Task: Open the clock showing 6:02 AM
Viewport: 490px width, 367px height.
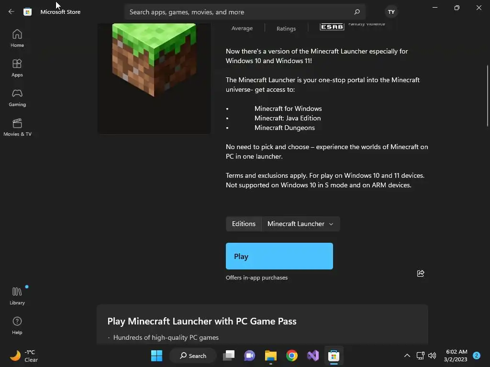Action: [x=456, y=356]
